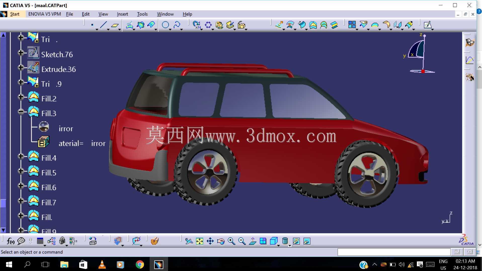Select the Line tool
Screen dimensions: 482x271
pyautogui.click(x=103, y=25)
